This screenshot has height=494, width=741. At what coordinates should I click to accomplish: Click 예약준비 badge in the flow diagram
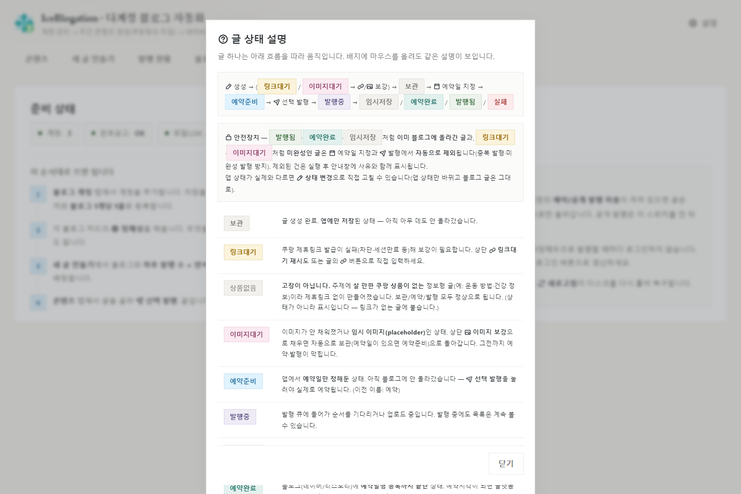click(244, 102)
